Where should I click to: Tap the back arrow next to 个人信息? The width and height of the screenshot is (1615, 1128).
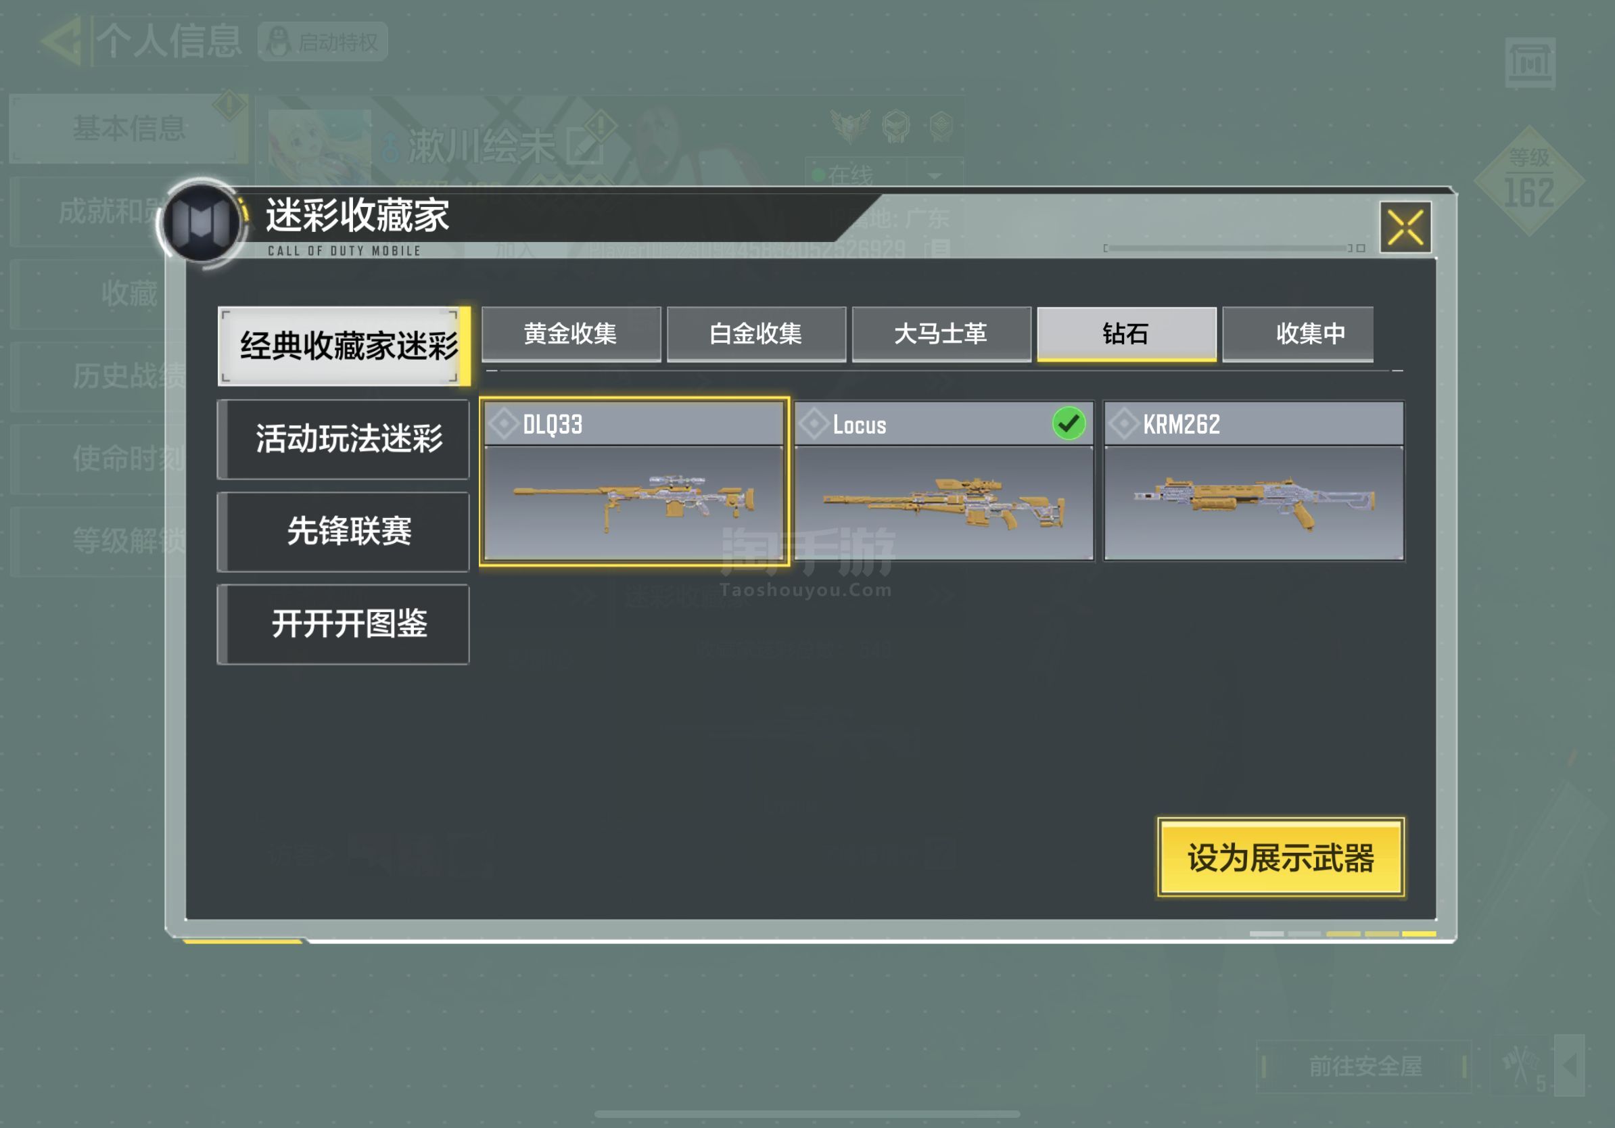point(62,41)
